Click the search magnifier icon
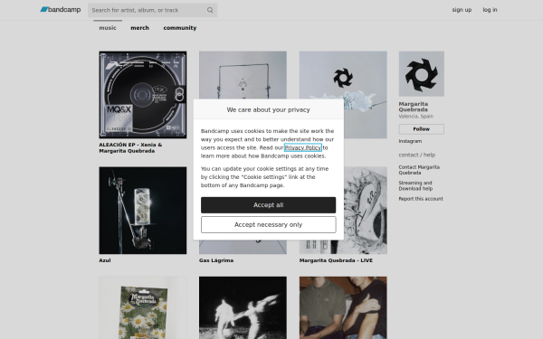Viewport: 543px width, 339px height. coord(210,10)
